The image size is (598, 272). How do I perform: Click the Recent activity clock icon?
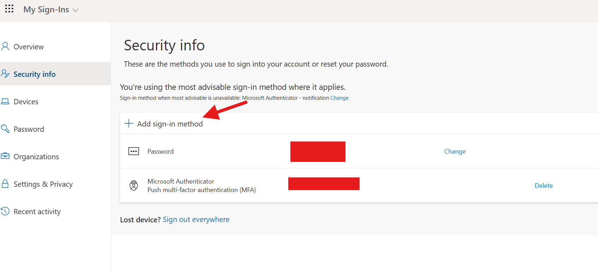5,211
